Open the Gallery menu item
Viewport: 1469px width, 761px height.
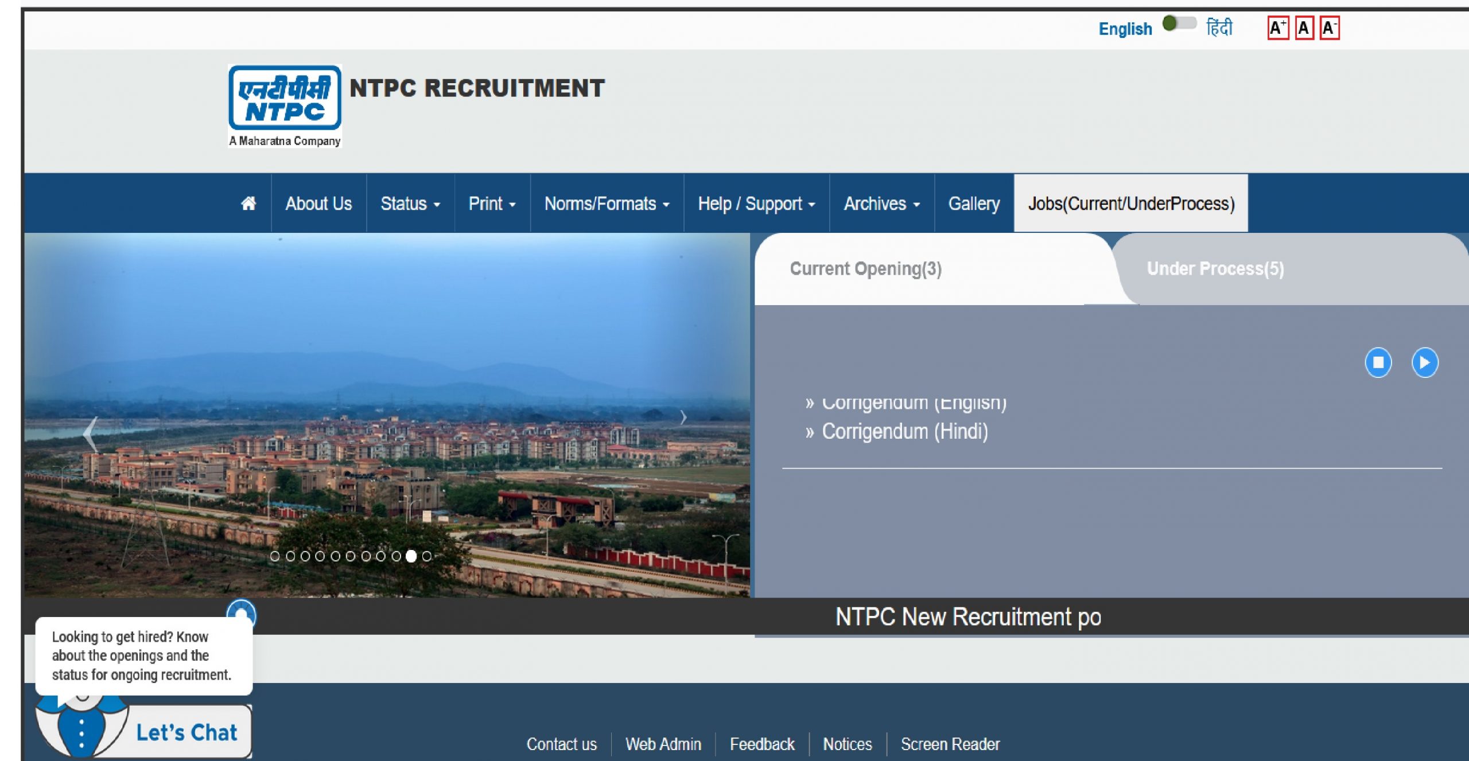click(974, 204)
